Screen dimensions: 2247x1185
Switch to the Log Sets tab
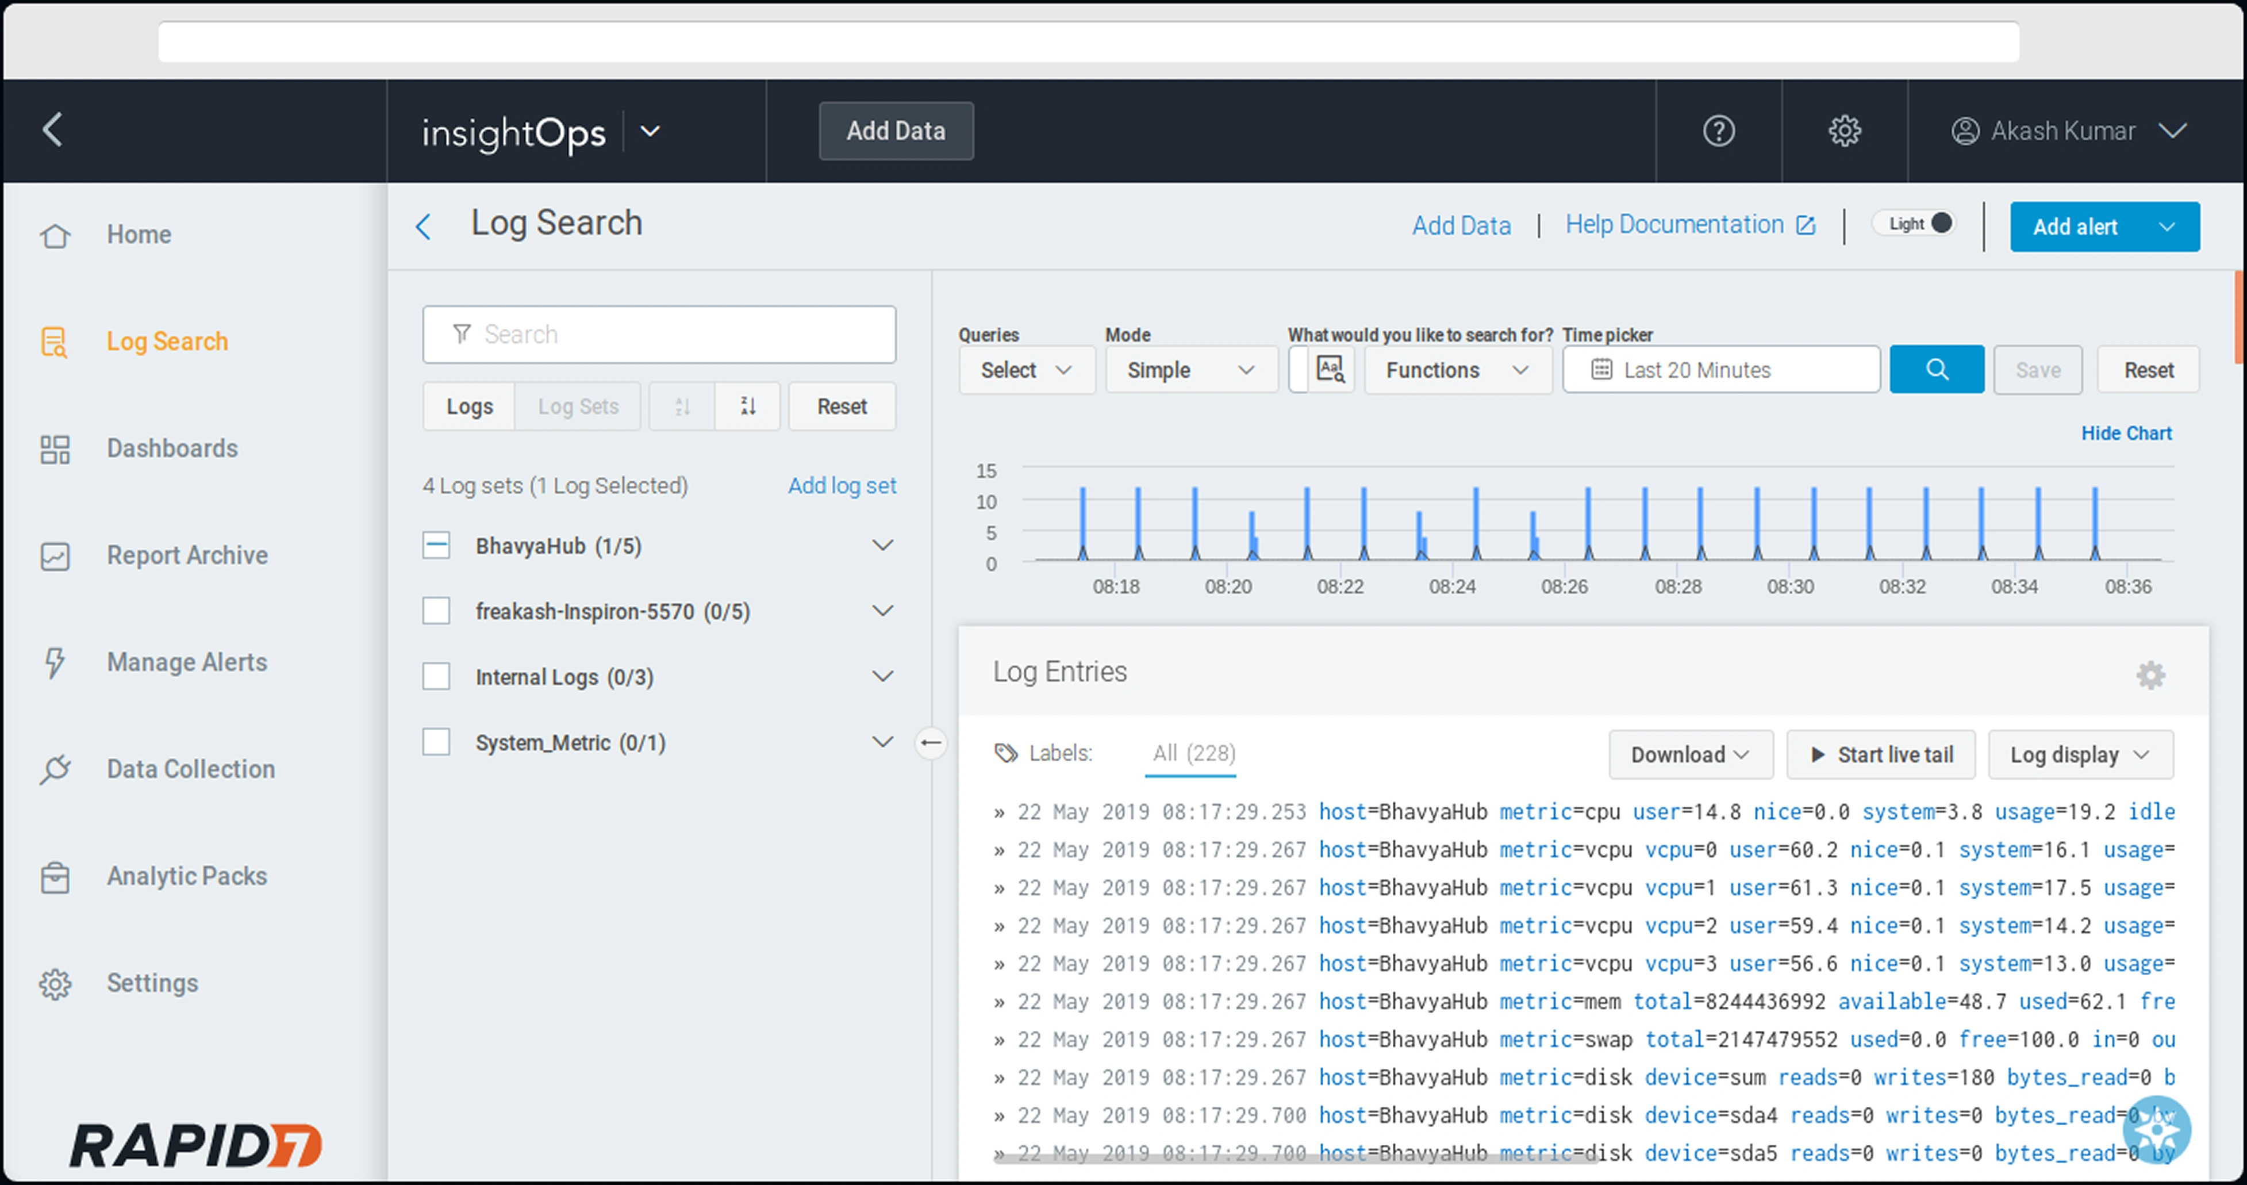tap(578, 406)
